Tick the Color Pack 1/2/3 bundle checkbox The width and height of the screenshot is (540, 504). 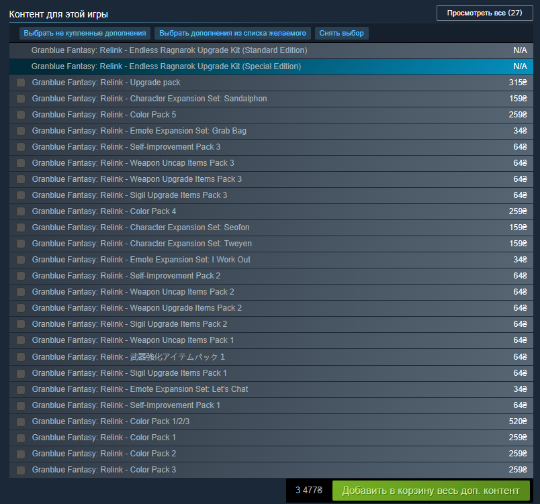tap(21, 421)
